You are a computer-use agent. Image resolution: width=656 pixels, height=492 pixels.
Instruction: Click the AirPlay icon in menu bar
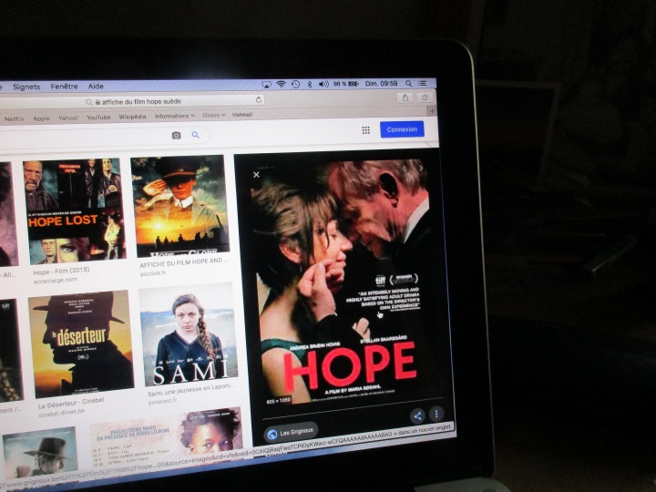coord(266,84)
